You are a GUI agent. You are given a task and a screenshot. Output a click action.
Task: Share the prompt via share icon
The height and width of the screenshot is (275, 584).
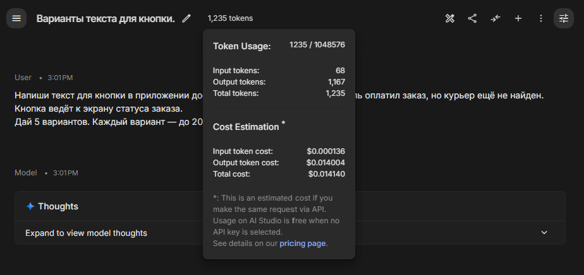[472, 18]
